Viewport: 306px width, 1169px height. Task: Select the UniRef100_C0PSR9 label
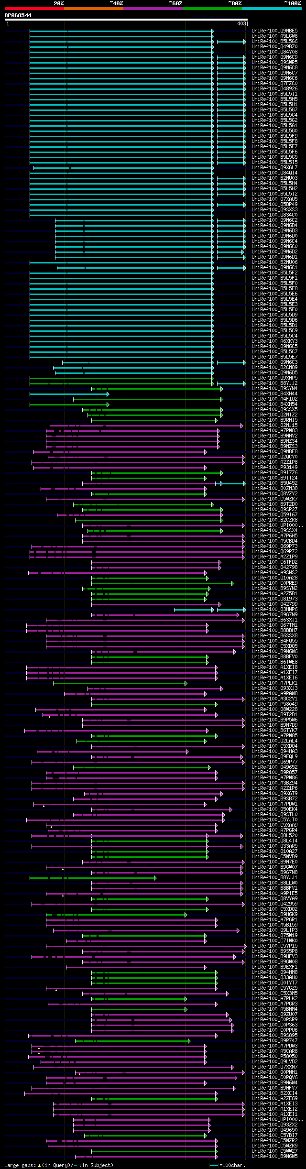pyautogui.click(x=274, y=1019)
